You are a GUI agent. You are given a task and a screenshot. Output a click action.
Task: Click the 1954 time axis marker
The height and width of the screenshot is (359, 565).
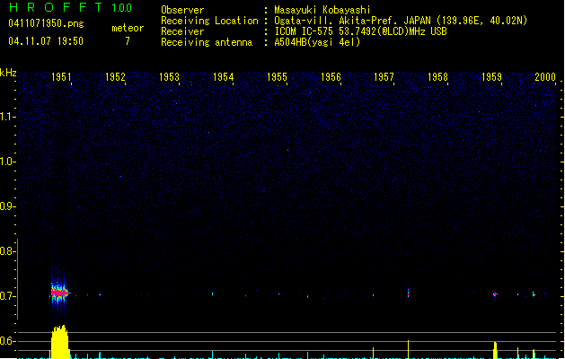point(223,77)
